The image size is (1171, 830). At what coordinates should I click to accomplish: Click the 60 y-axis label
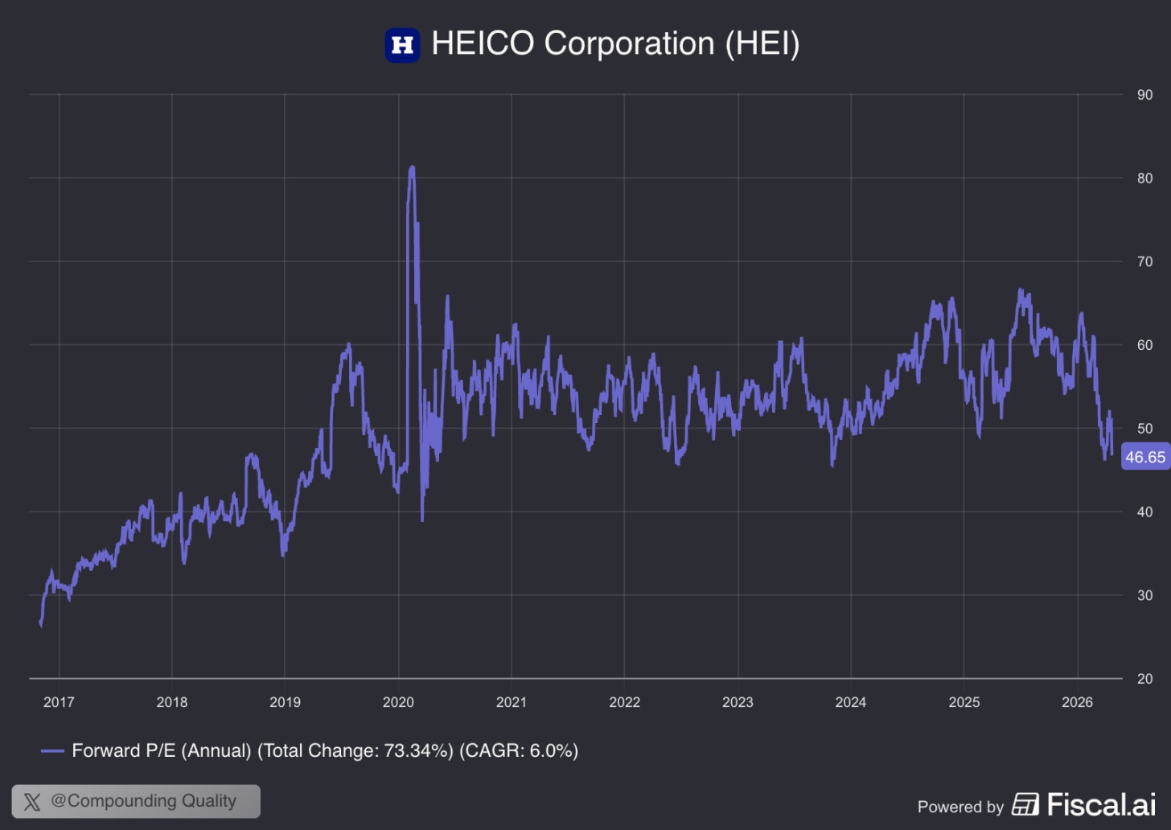pyautogui.click(x=1144, y=345)
